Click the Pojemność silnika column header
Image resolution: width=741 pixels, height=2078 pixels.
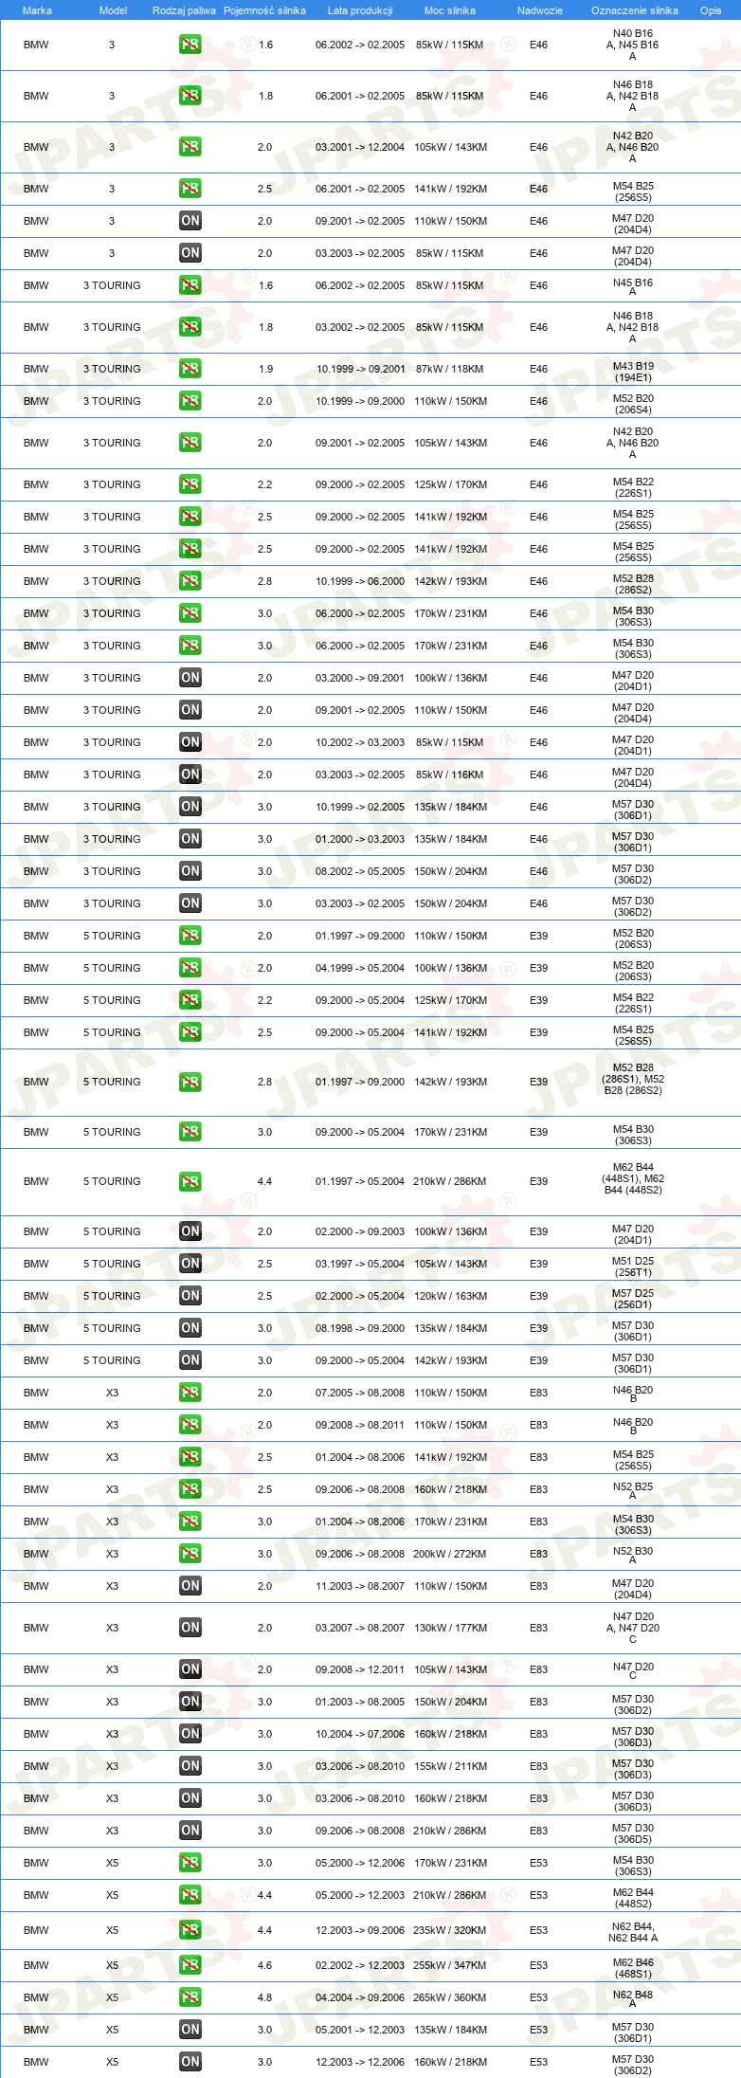(x=264, y=10)
